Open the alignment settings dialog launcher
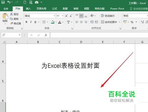Viewport: 148px width, 112px height. click(120, 28)
